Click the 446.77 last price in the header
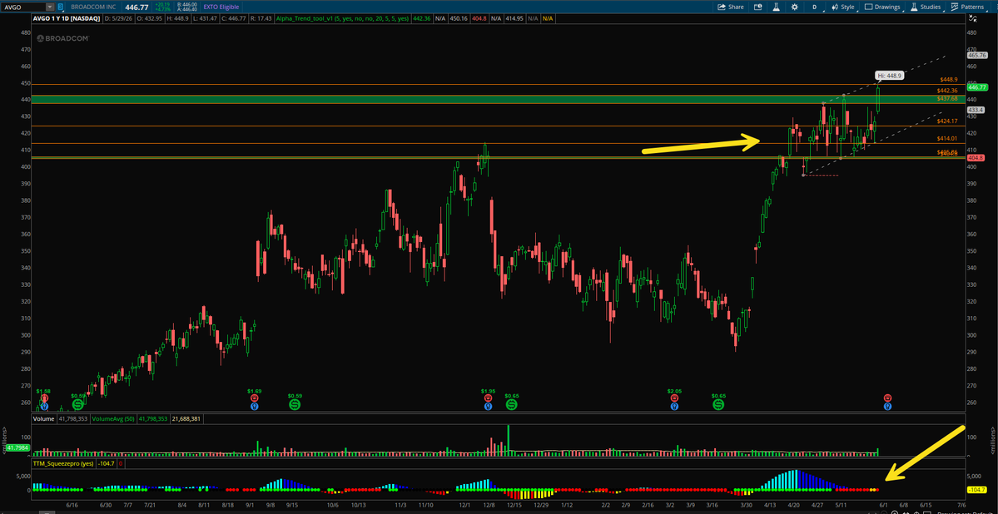 (137, 7)
